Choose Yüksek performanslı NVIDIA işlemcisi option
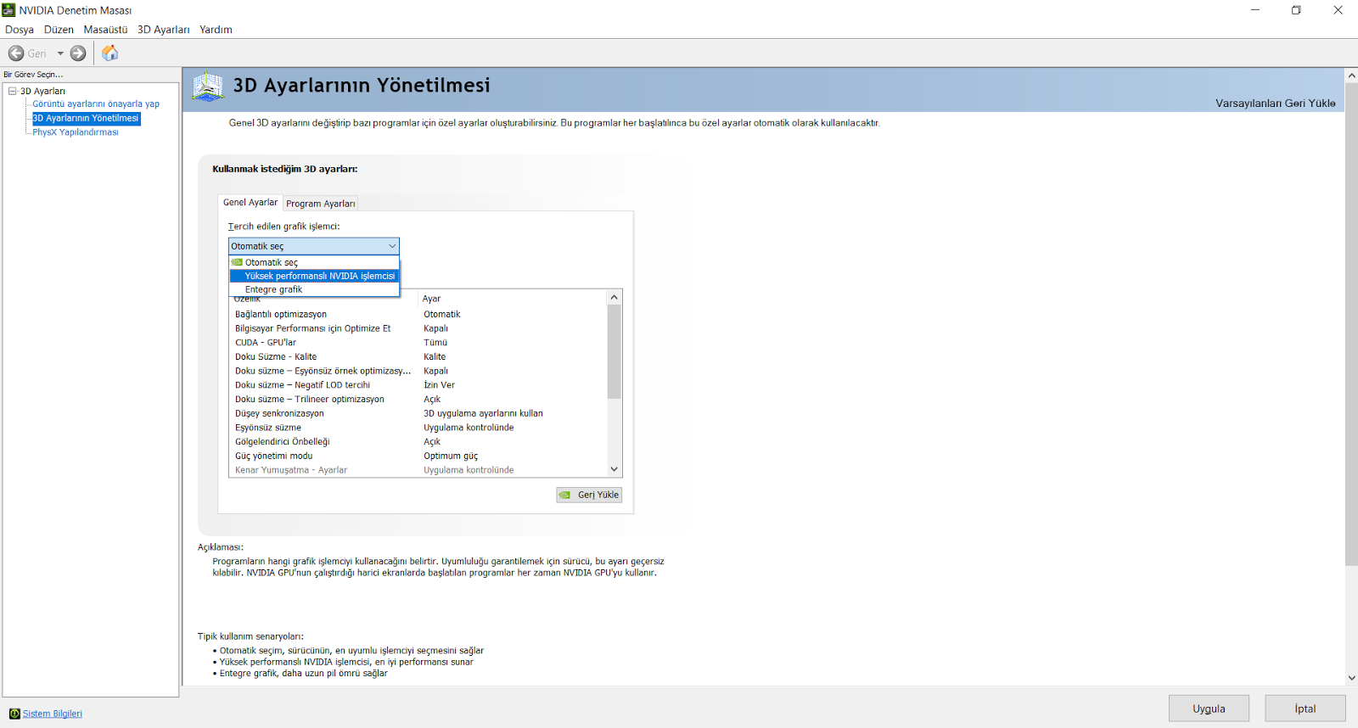The image size is (1358, 728). [314, 276]
